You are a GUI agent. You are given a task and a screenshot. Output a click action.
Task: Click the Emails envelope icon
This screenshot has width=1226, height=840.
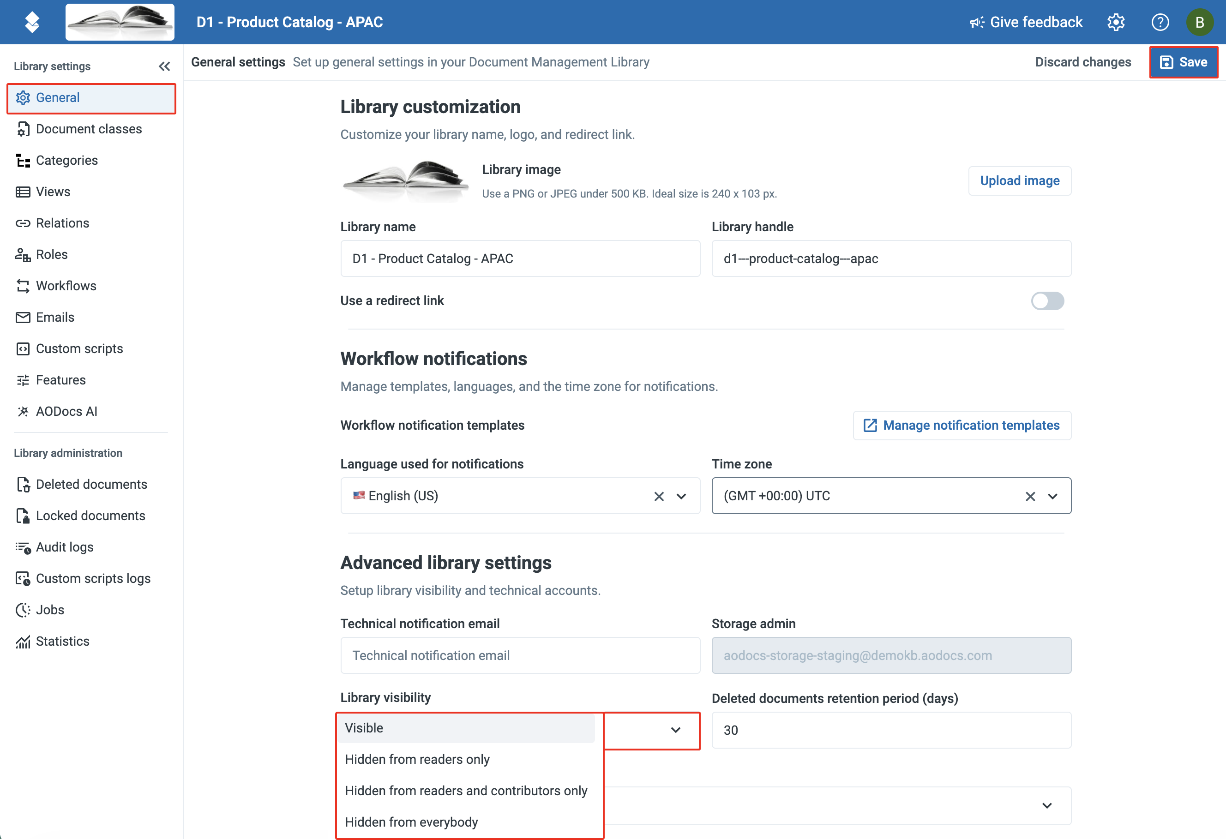(x=23, y=318)
